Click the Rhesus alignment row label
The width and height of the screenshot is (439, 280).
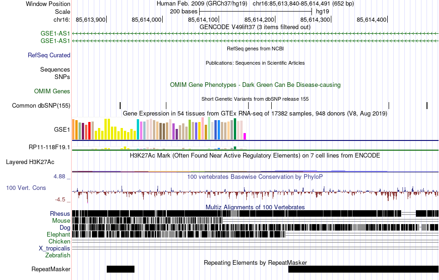[x=60, y=213]
